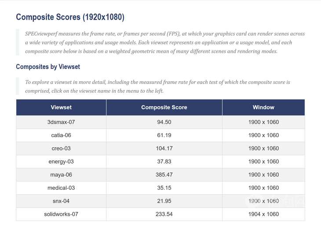Select the snx-04 viewset cell

61,201
